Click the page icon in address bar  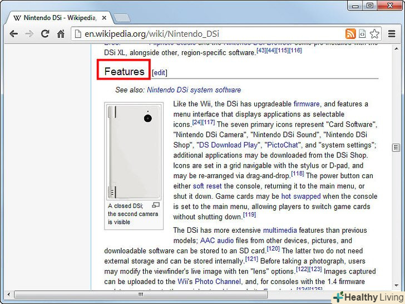pos(78,34)
